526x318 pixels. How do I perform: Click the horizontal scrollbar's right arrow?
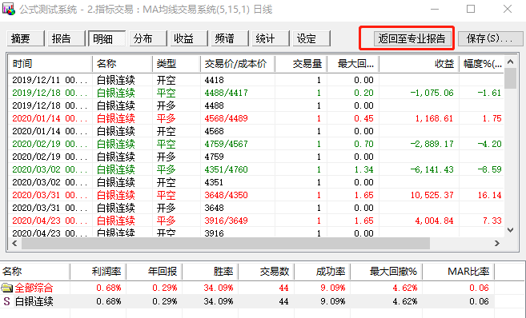[x=497, y=244]
